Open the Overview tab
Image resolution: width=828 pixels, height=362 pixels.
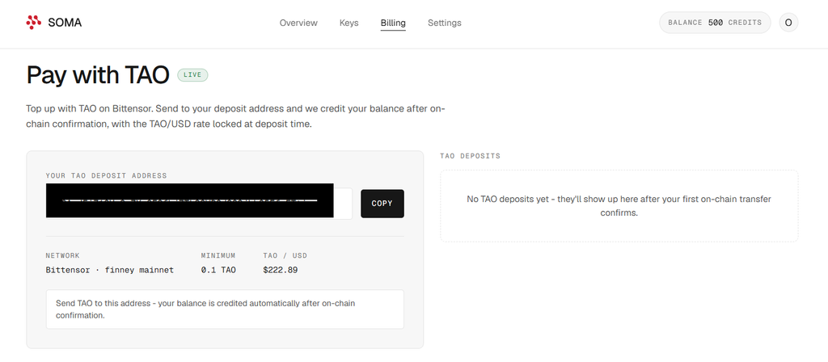click(x=298, y=23)
